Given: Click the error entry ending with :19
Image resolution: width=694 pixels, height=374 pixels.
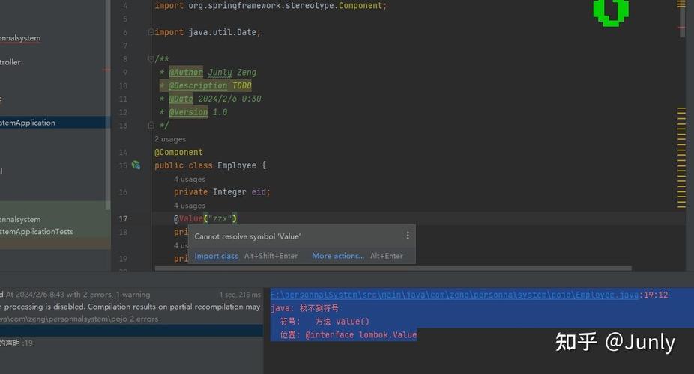Looking at the screenshot, I should (16, 343).
